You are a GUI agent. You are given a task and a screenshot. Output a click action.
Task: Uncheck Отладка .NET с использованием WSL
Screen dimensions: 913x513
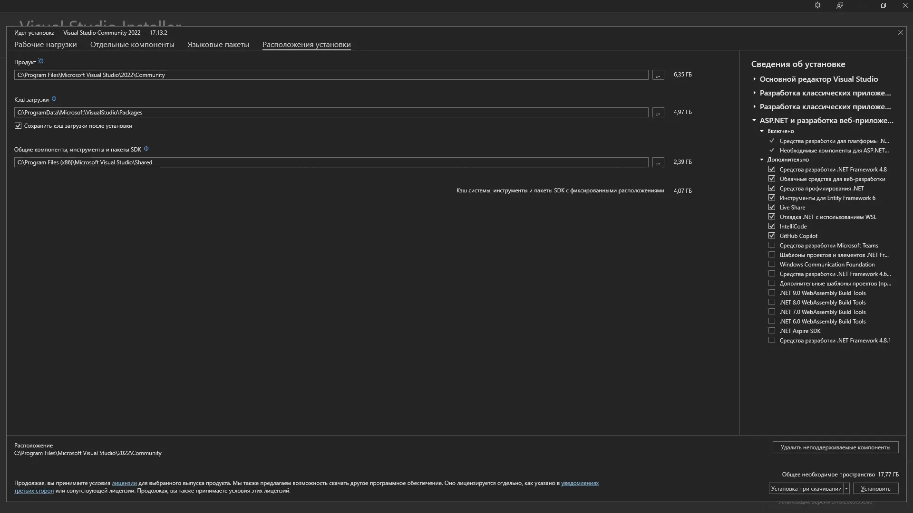[772, 217]
